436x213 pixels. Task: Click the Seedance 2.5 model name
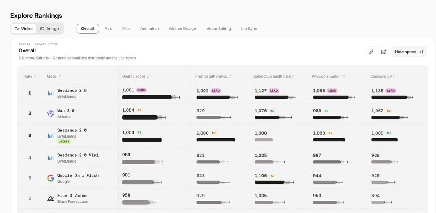(x=72, y=90)
